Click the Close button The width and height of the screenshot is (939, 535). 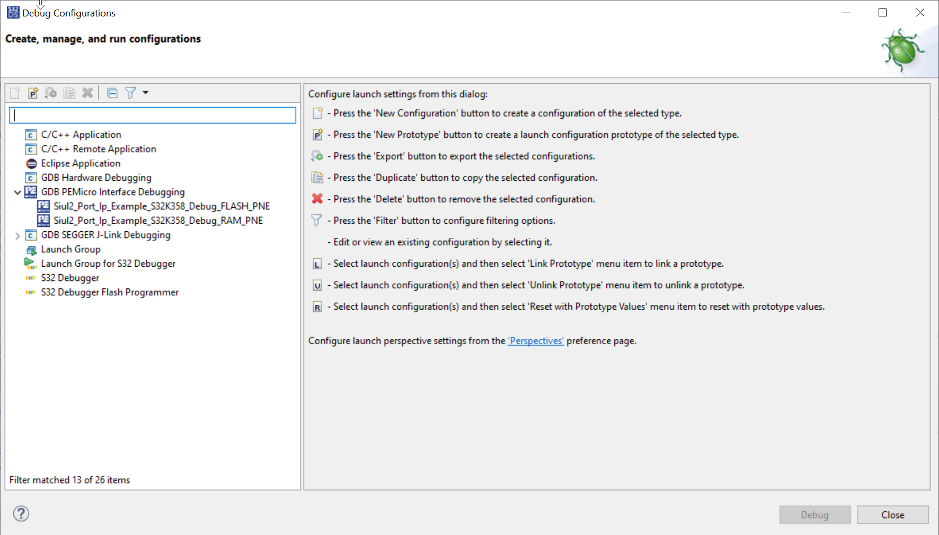point(892,515)
